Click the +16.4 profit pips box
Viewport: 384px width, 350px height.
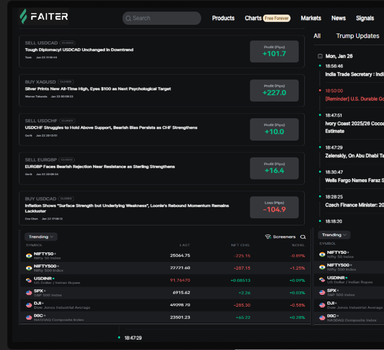[x=274, y=168]
